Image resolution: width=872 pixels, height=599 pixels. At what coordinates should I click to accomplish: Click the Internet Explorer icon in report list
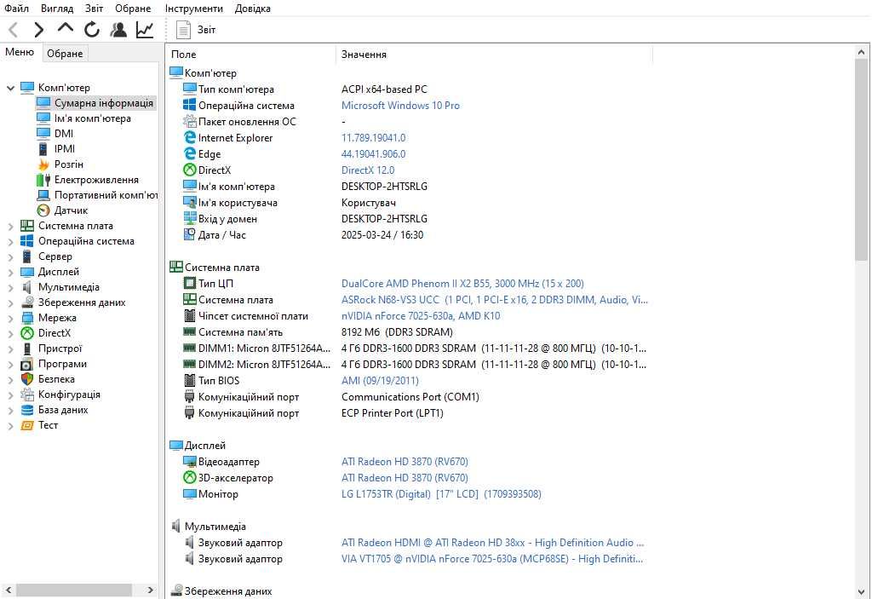coord(190,137)
